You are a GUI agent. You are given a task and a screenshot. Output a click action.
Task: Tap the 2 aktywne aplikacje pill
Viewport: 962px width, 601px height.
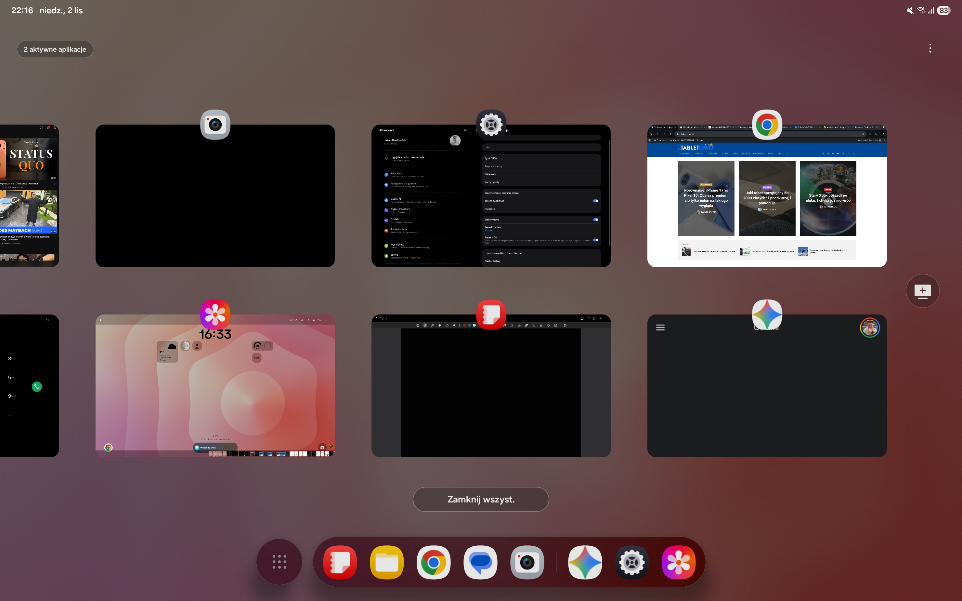coord(55,49)
